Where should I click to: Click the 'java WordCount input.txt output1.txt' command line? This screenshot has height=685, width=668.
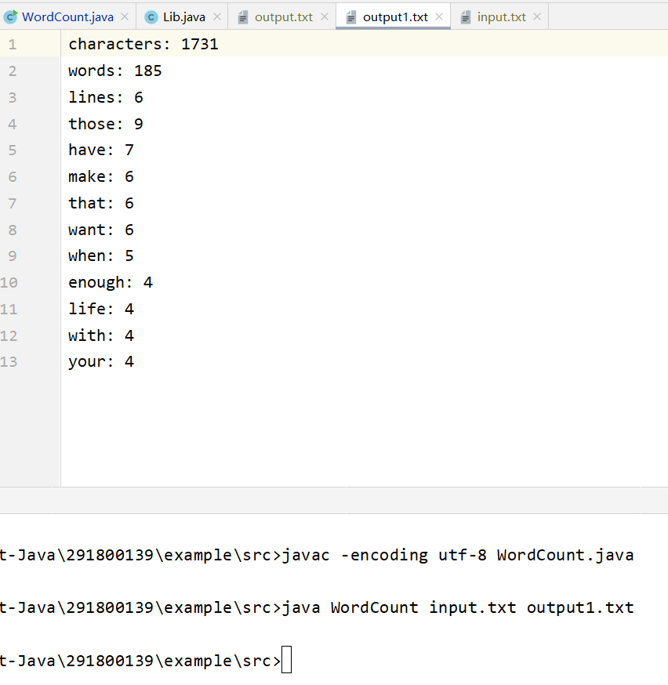pos(457,607)
